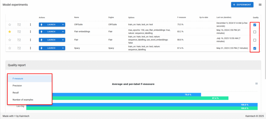This screenshot has width=266, height=119.
Task: Uncheck the Quality checkbox for CRFSuite
Action: (x=255, y=25)
